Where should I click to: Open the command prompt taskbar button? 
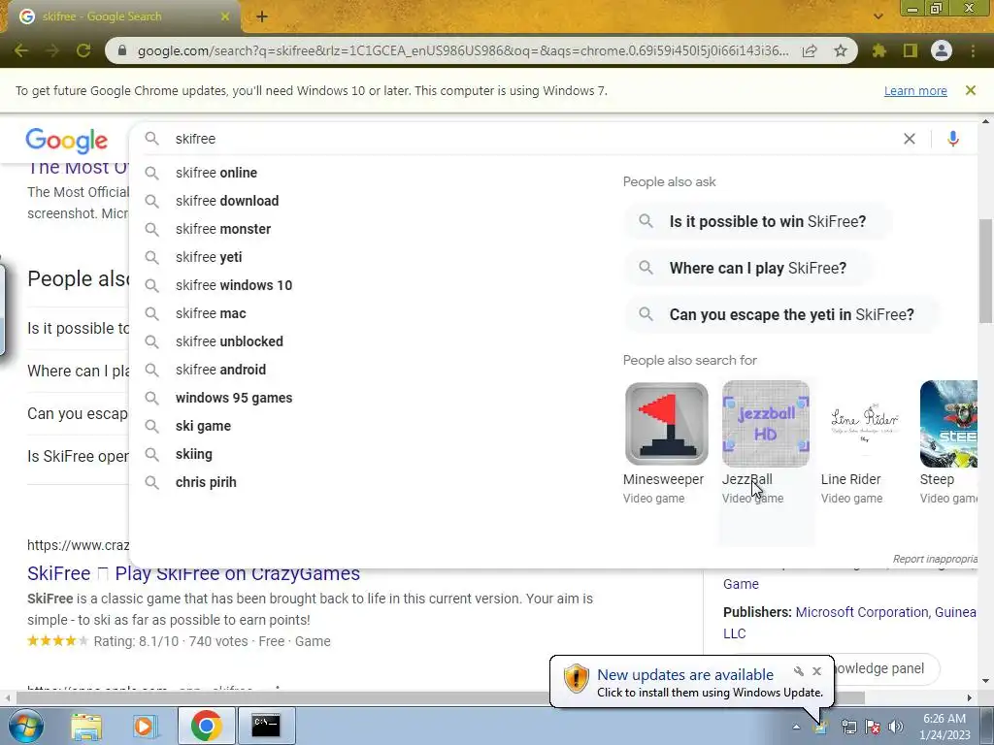tap(266, 726)
